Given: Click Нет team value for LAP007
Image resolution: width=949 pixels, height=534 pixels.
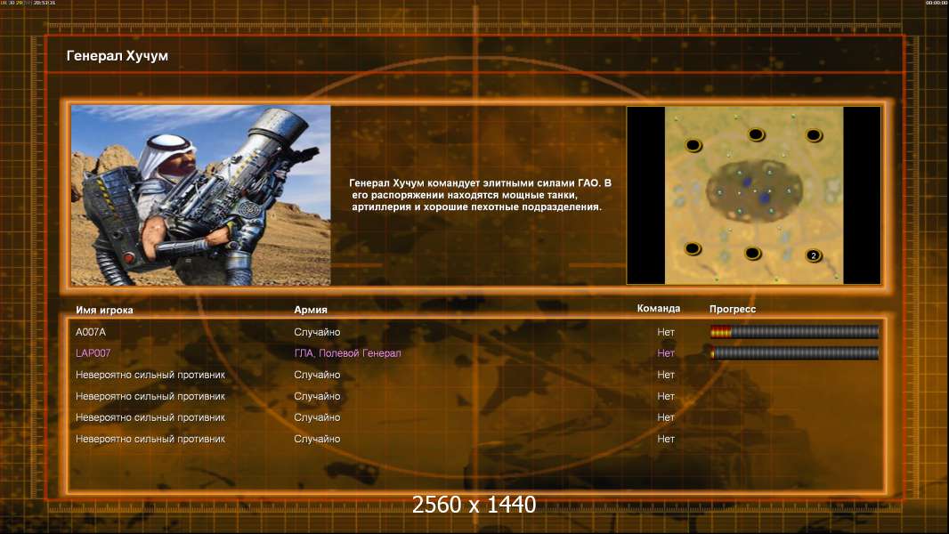Looking at the screenshot, I should [x=666, y=353].
